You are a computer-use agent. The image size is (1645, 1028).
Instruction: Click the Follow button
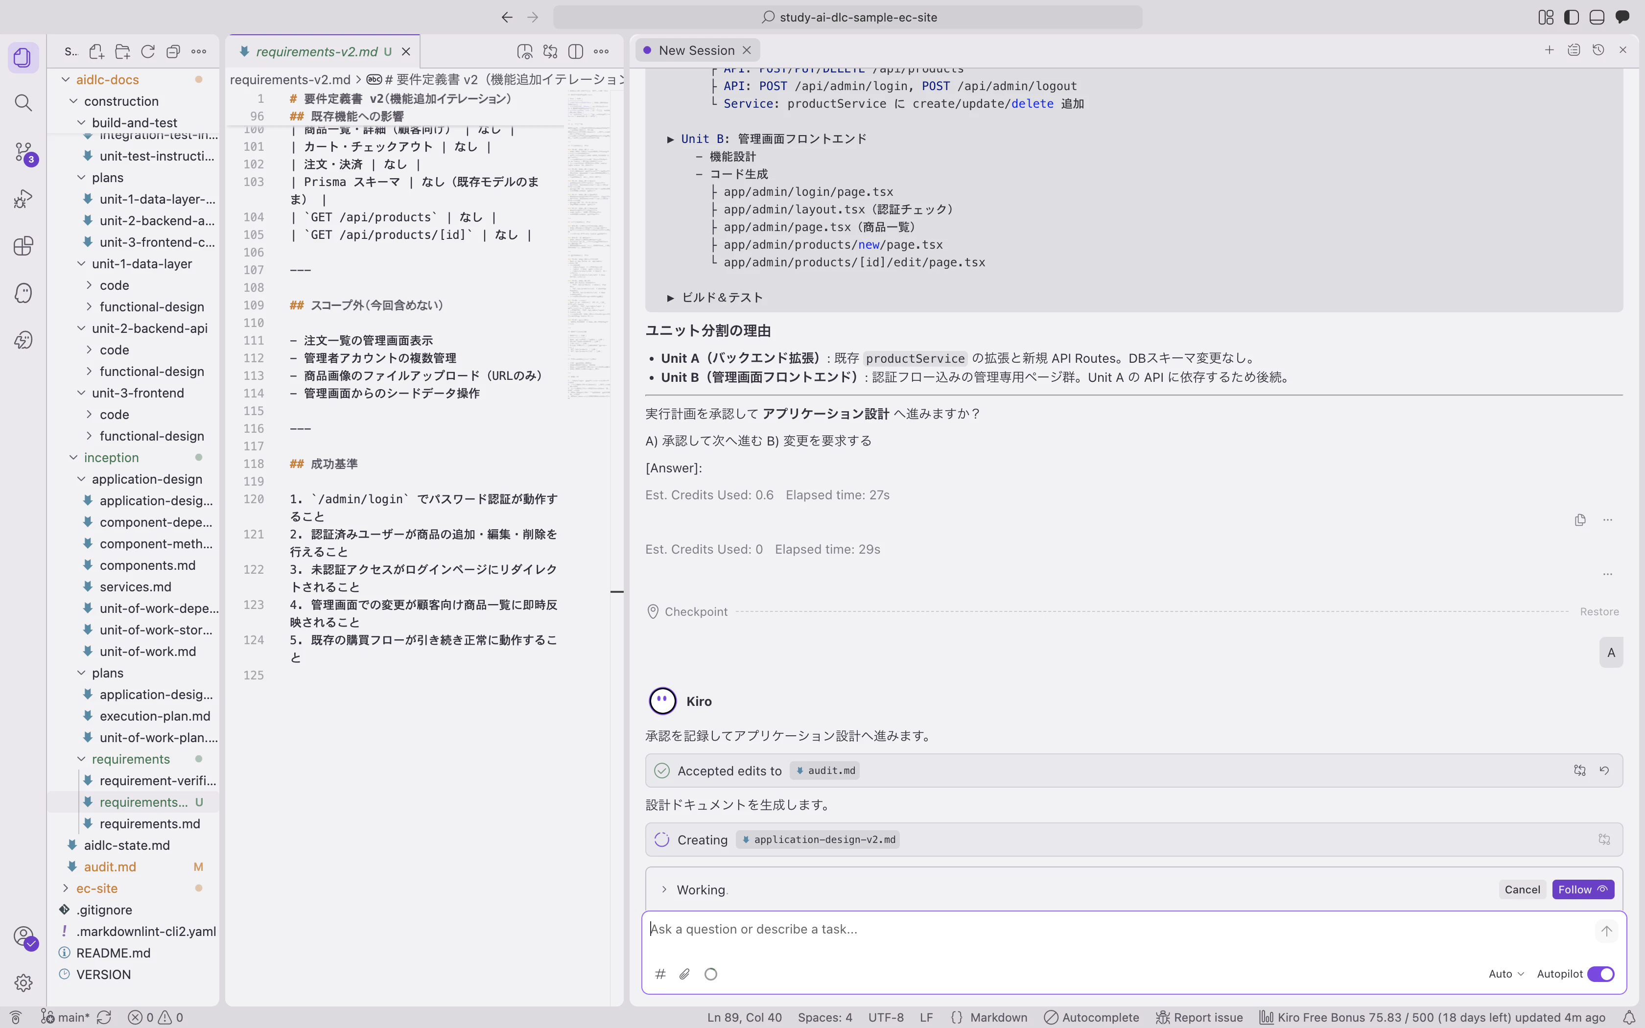click(1582, 890)
